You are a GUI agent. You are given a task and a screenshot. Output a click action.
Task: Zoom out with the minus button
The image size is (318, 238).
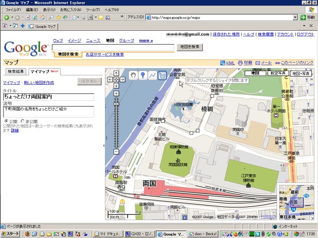pos(116,152)
